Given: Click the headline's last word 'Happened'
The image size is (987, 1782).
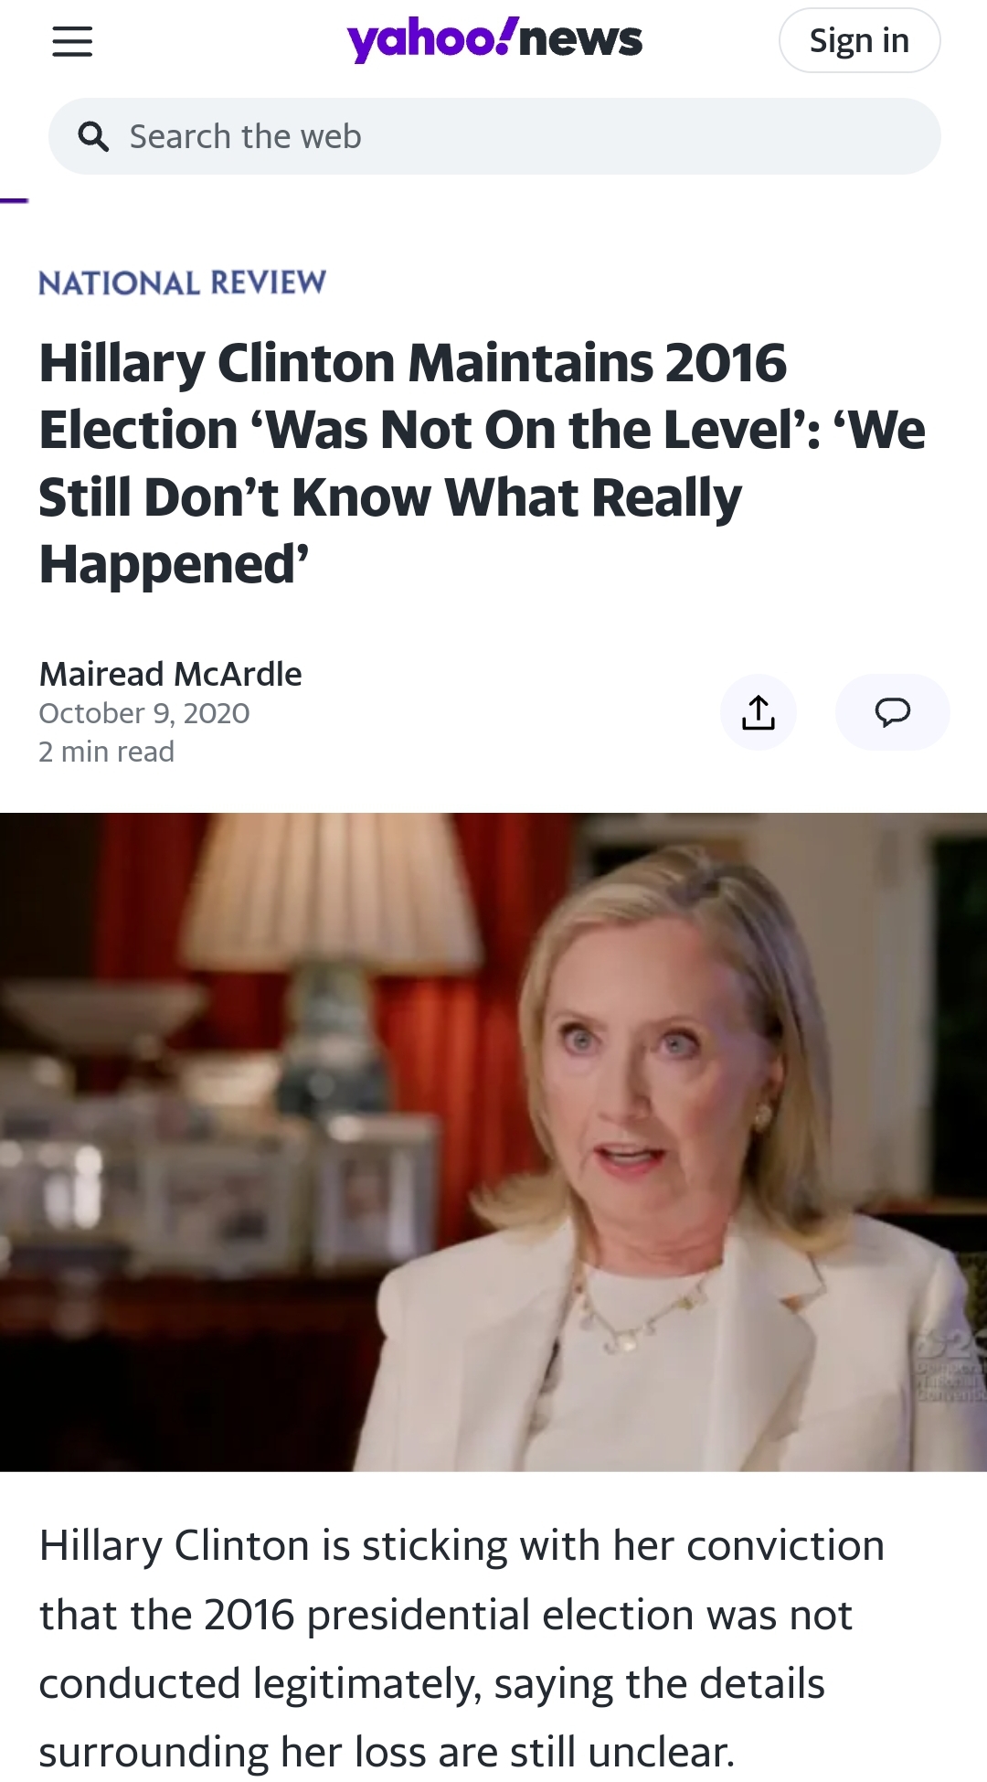Looking at the screenshot, I should (174, 564).
